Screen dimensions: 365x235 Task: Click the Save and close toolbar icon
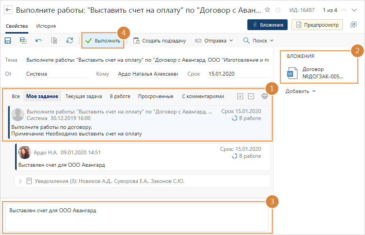pyautogui.click(x=23, y=41)
